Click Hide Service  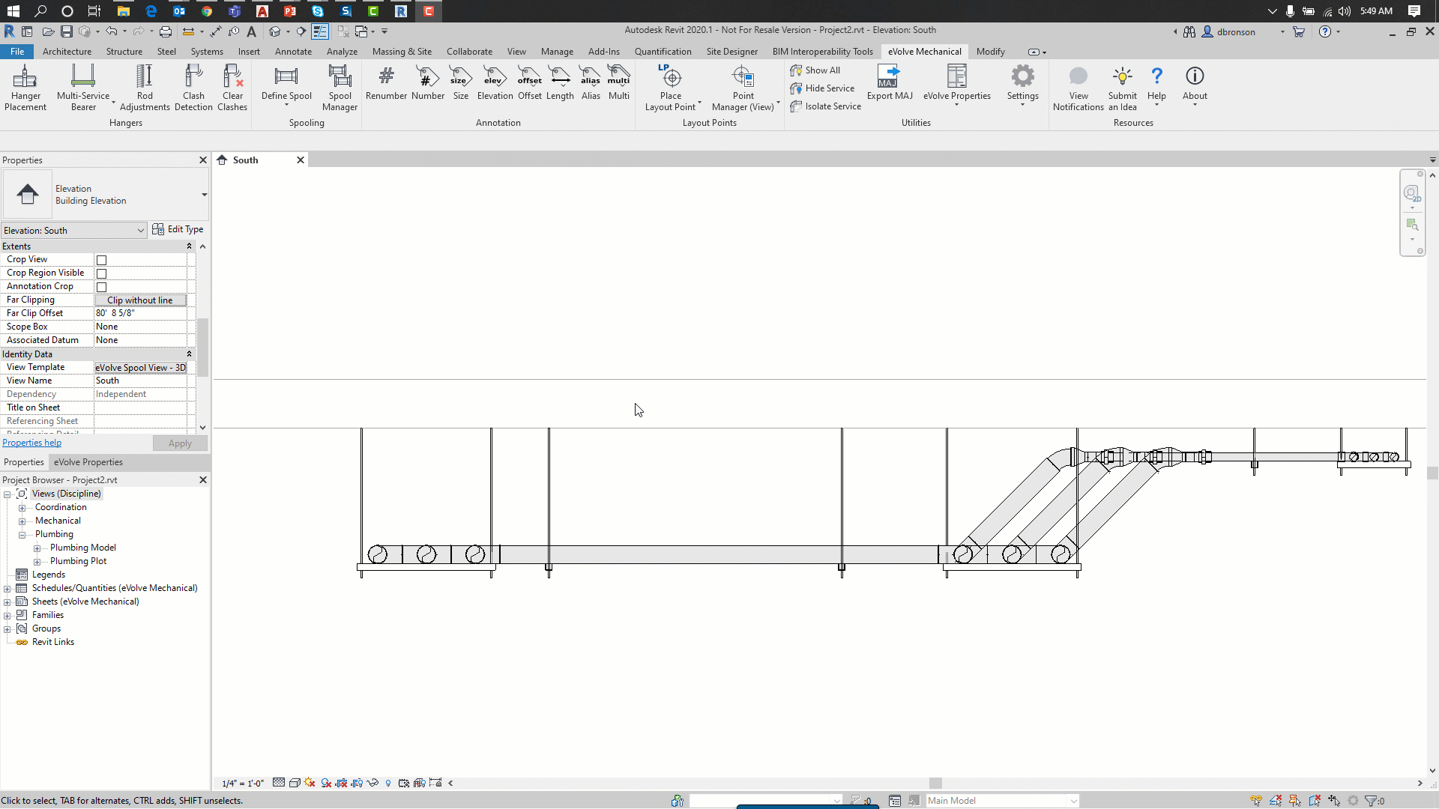pyautogui.click(x=822, y=88)
